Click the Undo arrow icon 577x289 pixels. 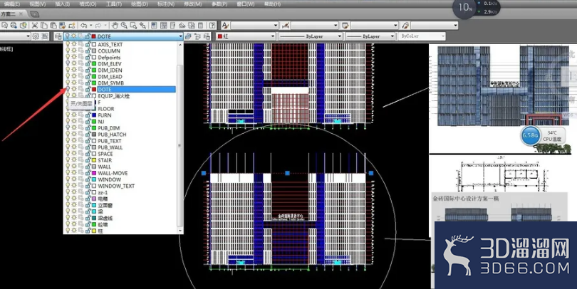click(84, 26)
